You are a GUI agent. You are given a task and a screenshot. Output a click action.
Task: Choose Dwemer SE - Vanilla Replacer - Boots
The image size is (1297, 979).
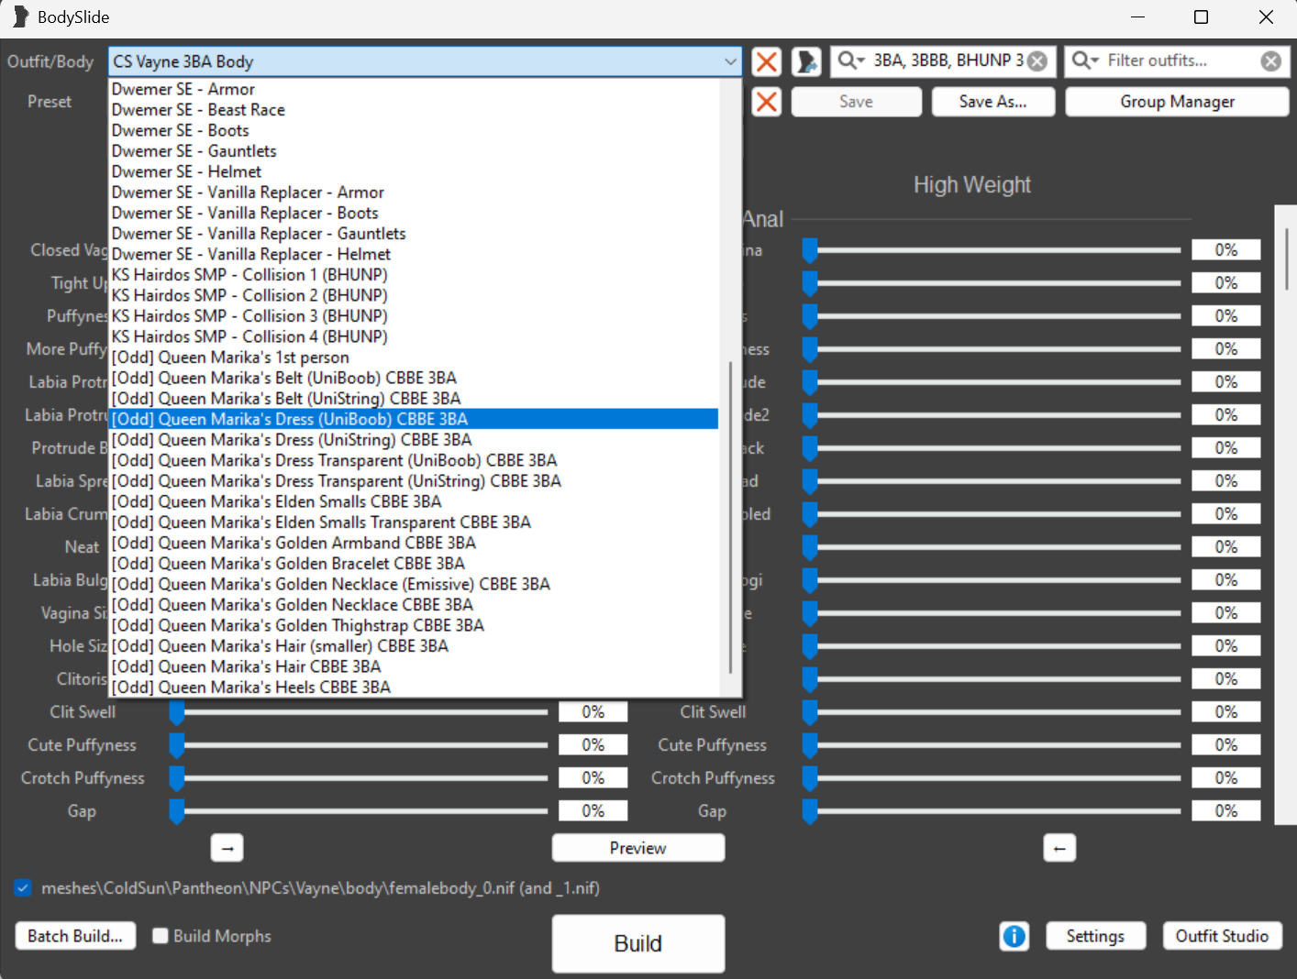pos(413,213)
